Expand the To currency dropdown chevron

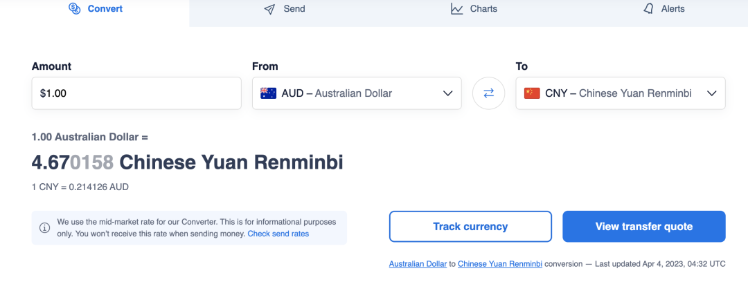click(x=712, y=93)
